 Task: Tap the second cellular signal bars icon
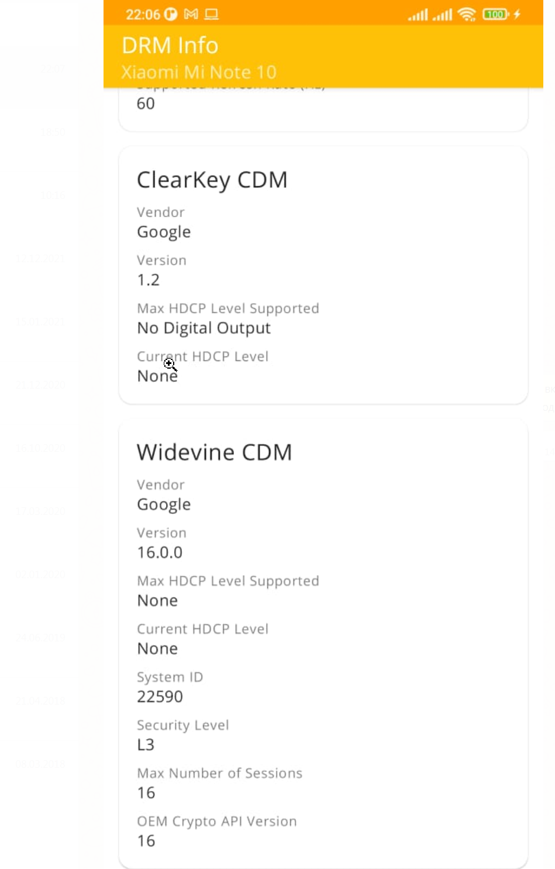(x=442, y=14)
